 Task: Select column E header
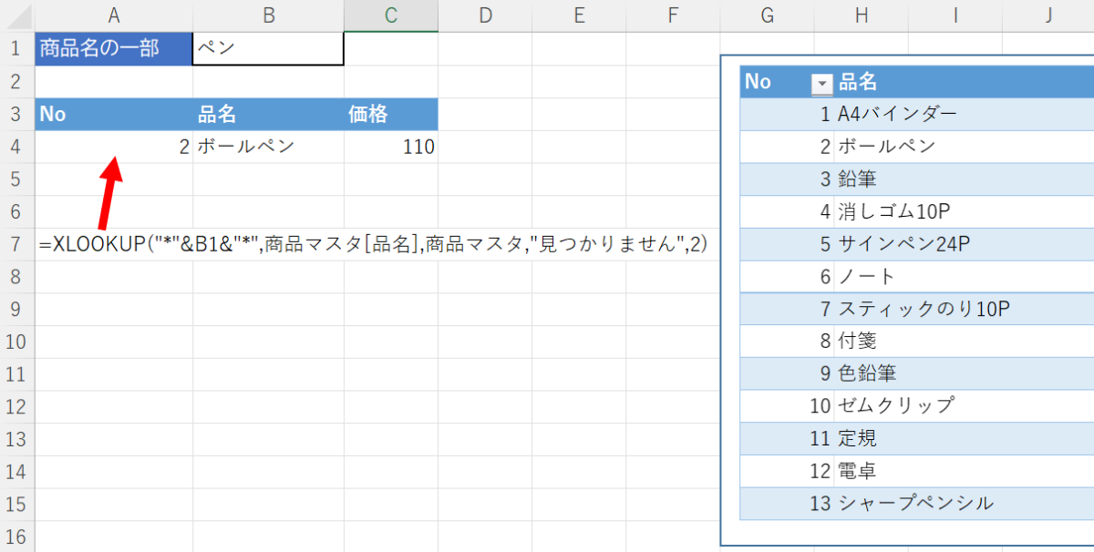578,15
